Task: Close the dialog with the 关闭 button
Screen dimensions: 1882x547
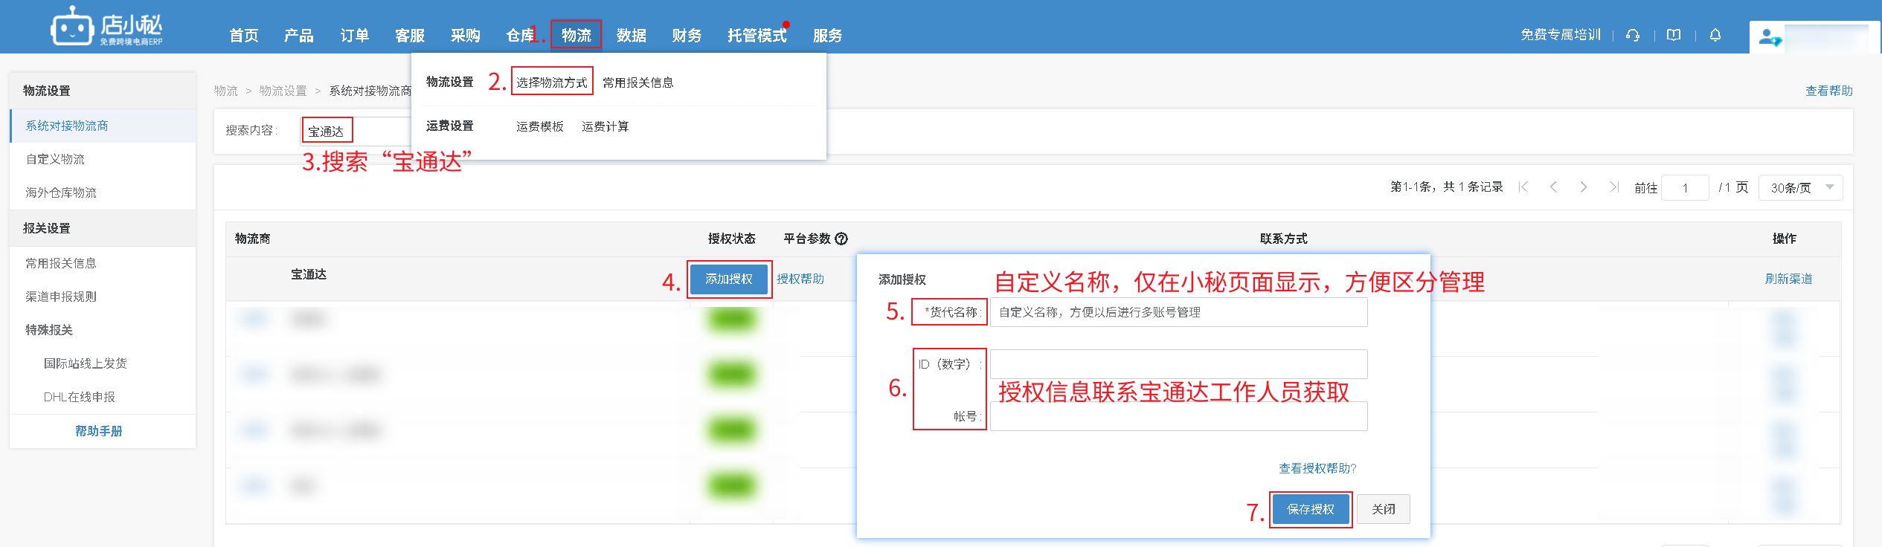Action: tap(1383, 509)
